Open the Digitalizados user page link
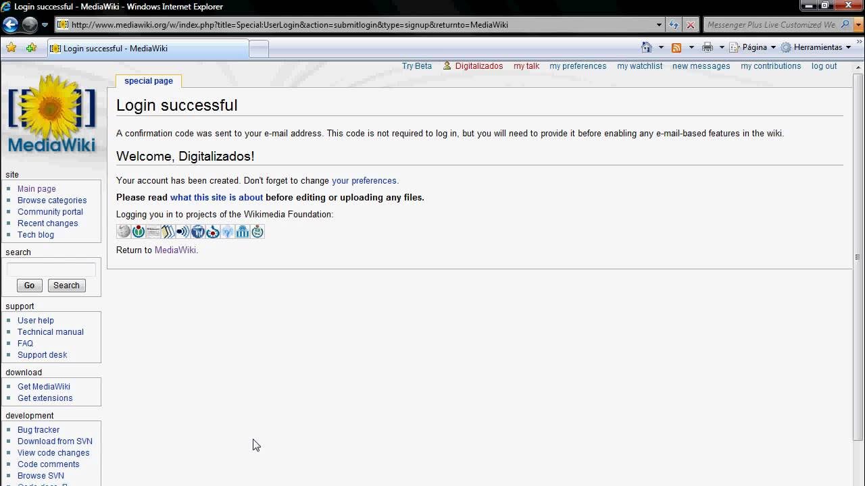This screenshot has height=486, width=865. pyautogui.click(x=479, y=66)
